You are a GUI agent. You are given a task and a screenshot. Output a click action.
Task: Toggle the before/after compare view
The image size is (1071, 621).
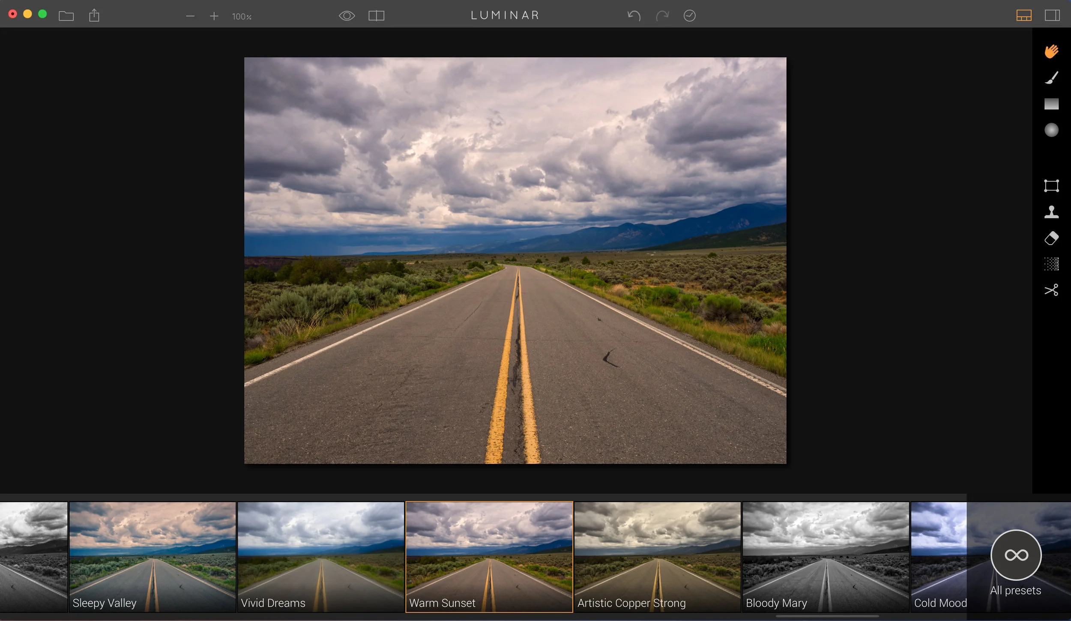tap(376, 16)
